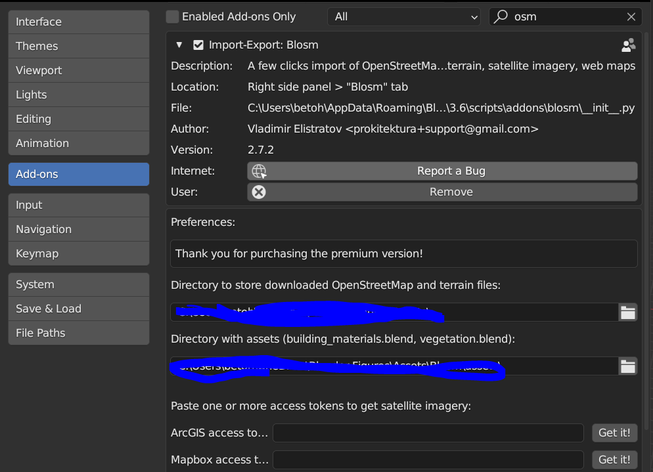
Task: Click the community/users icon for Blosm add-on
Action: point(629,45)
